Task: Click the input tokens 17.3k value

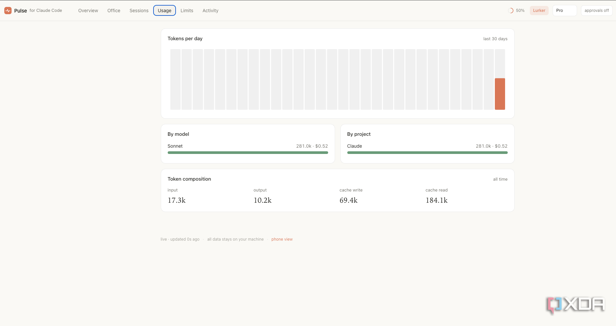Action: [x=177, y=200]
